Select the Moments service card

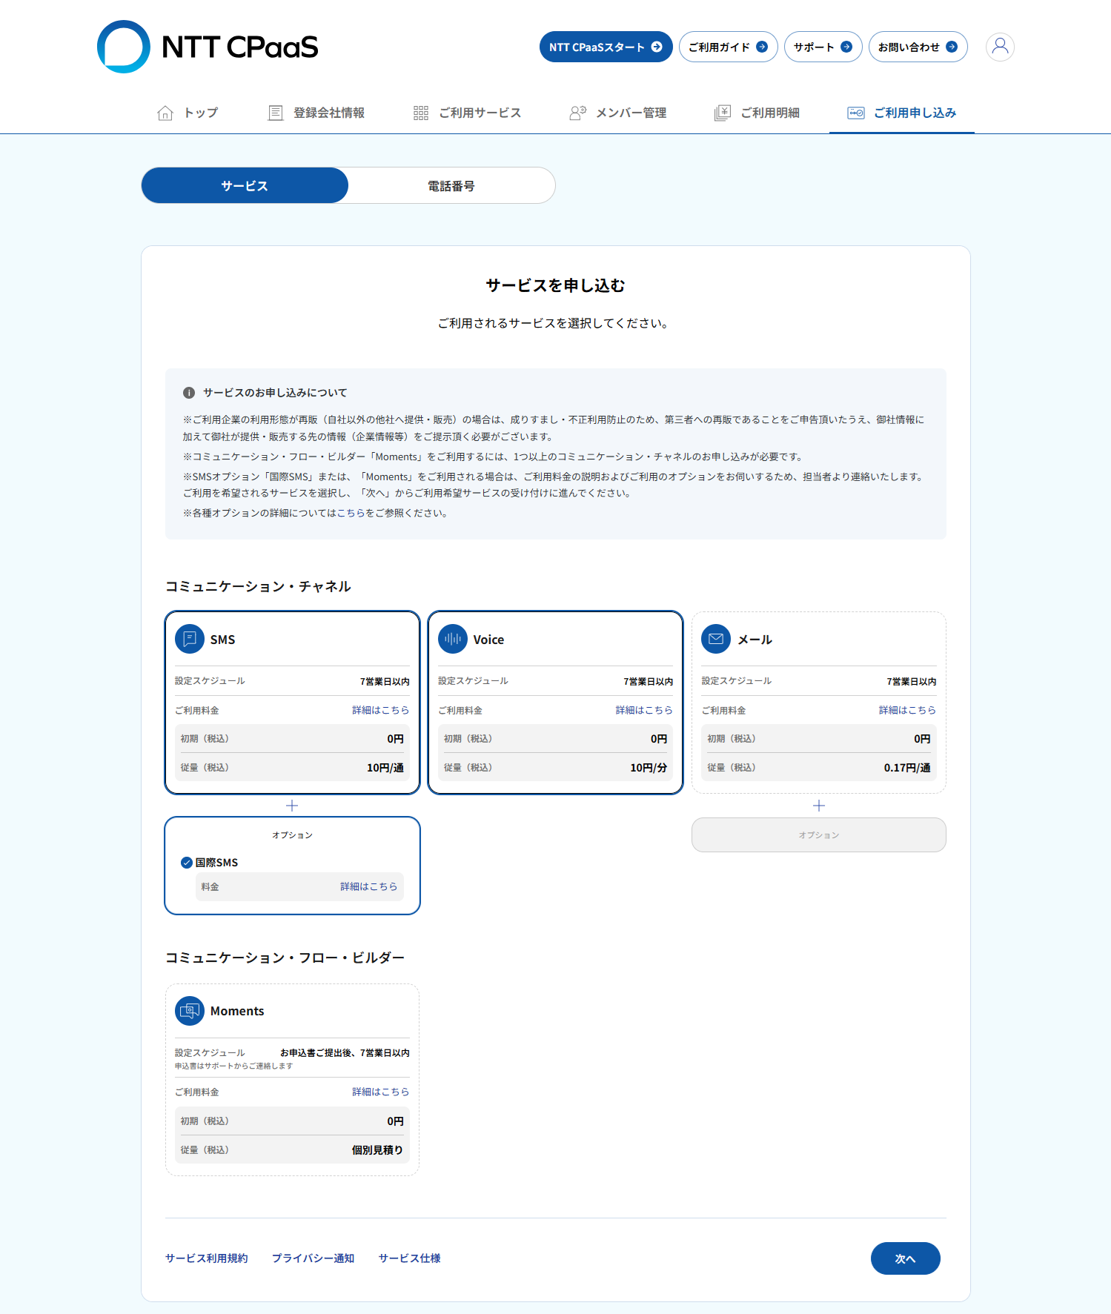coord(292,1080)
